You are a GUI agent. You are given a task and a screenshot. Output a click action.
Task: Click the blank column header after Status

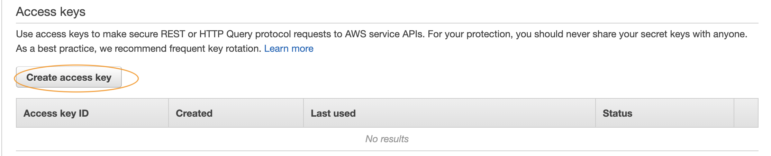point(746,113)
